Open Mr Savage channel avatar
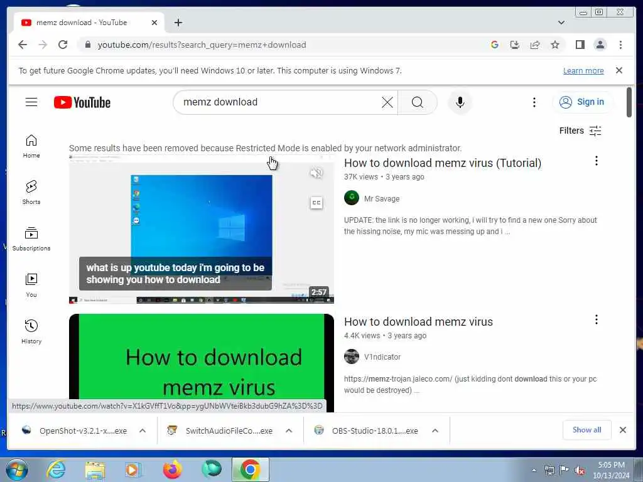Image resolution: width=643 pixels, height=482 pixels. click(x=352, y=198)
